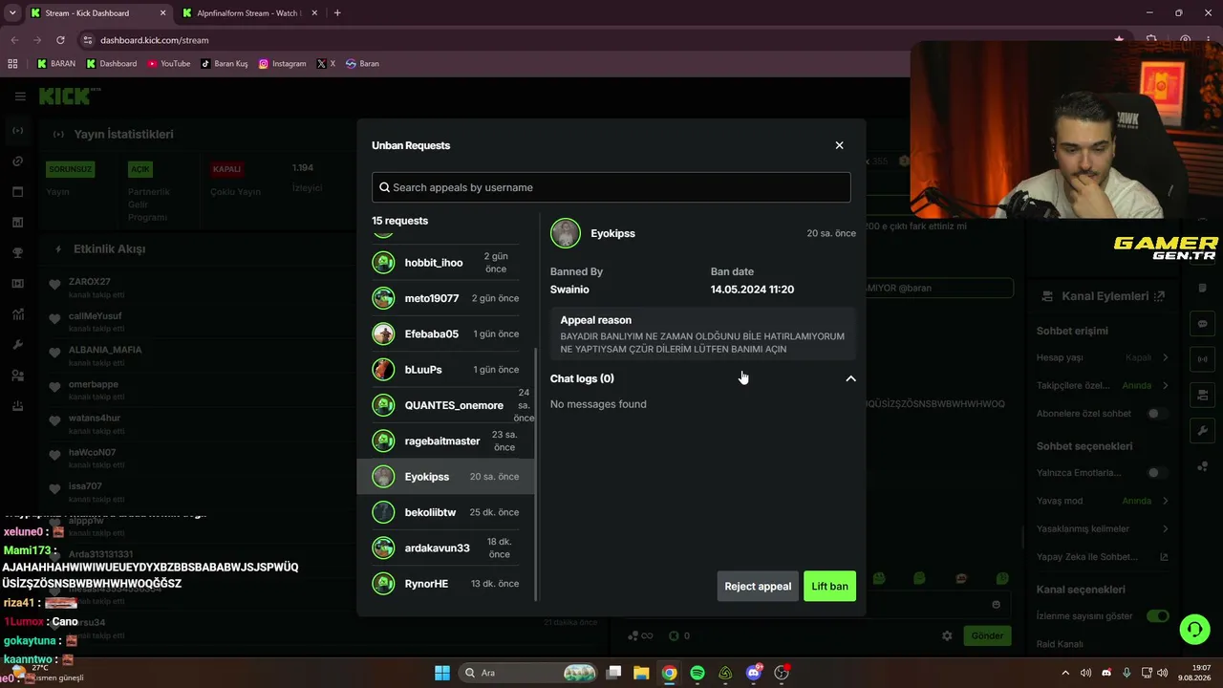
Task: Open the taskbar clock and date
Action: [x=1194, y=673]
